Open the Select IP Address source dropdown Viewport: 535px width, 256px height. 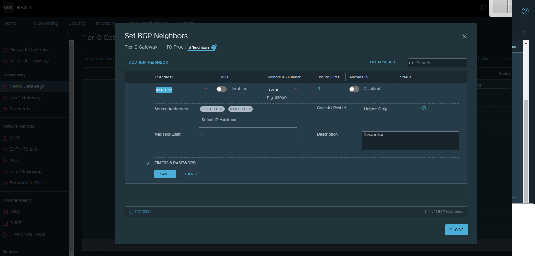[x=248, y=120]
